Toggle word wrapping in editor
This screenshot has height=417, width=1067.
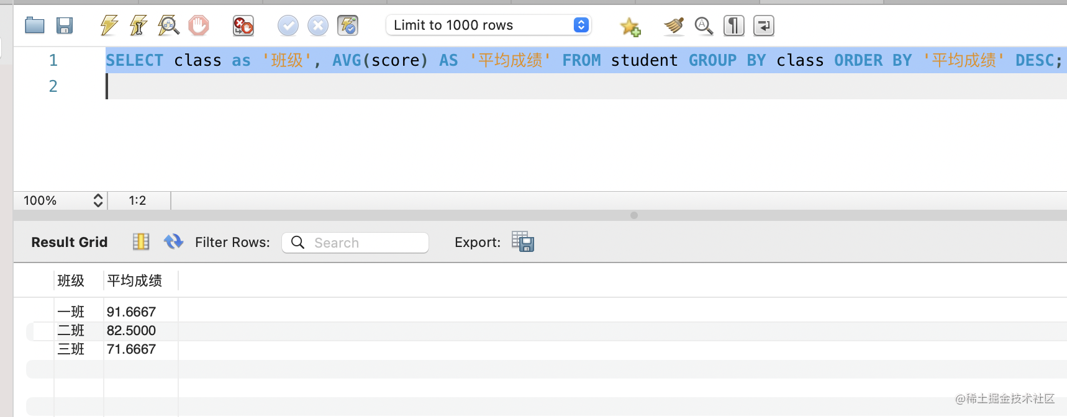(x=763, y=25)
